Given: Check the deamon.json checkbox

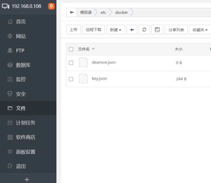Looking at the screenshot, I should pyautogui.click(x=71, y=63).
